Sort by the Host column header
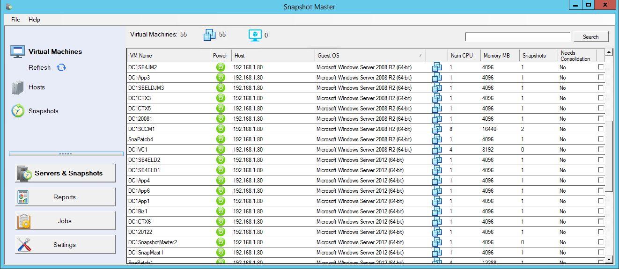Viewport: 619px width, 269px height. (273, 56)
